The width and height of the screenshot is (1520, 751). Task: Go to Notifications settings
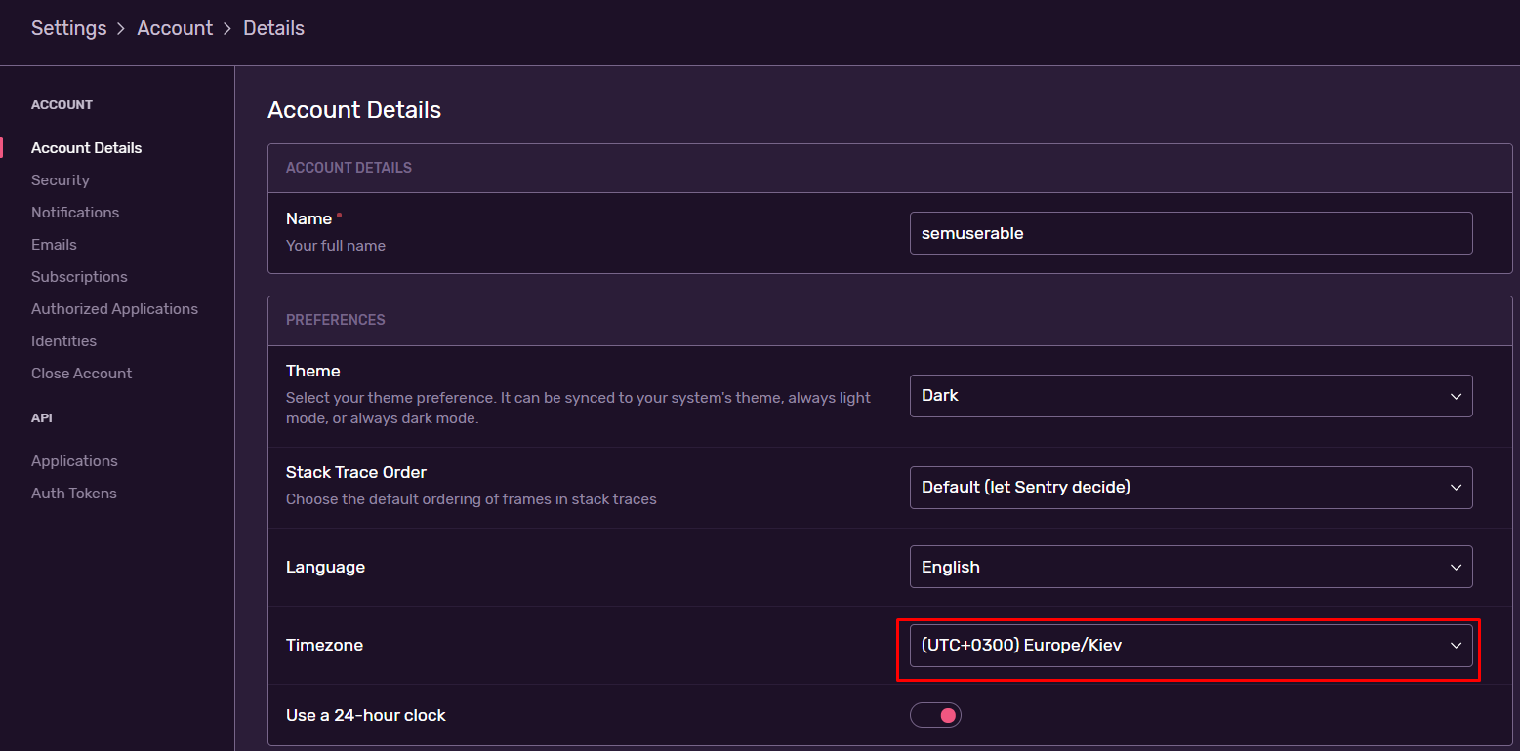75,212
